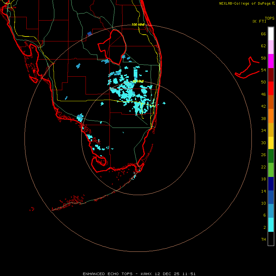Click the Lake Okeechobee outline
This screenshot has width=276, height=276.
pos(112,47)
